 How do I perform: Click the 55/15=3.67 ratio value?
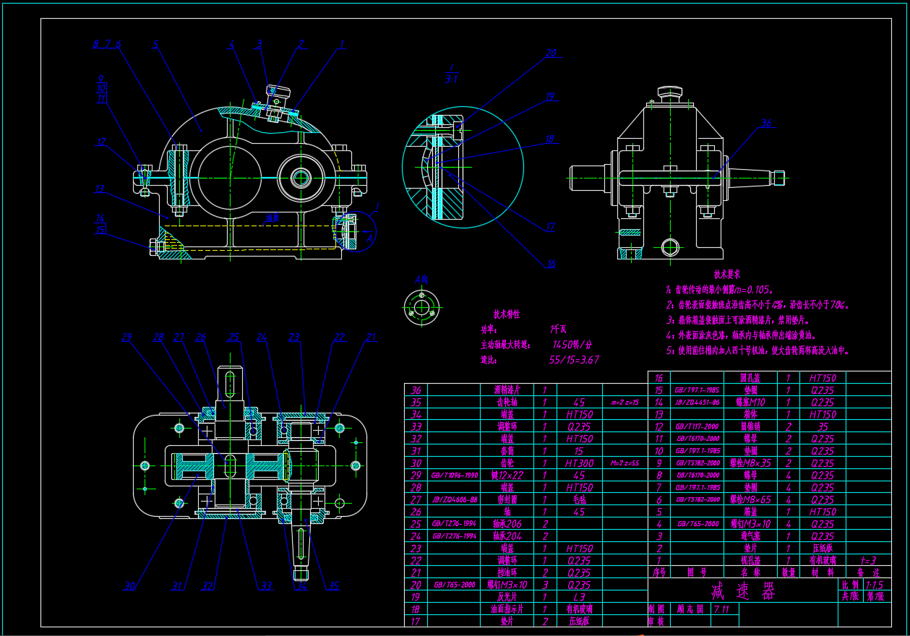[575, 359]
